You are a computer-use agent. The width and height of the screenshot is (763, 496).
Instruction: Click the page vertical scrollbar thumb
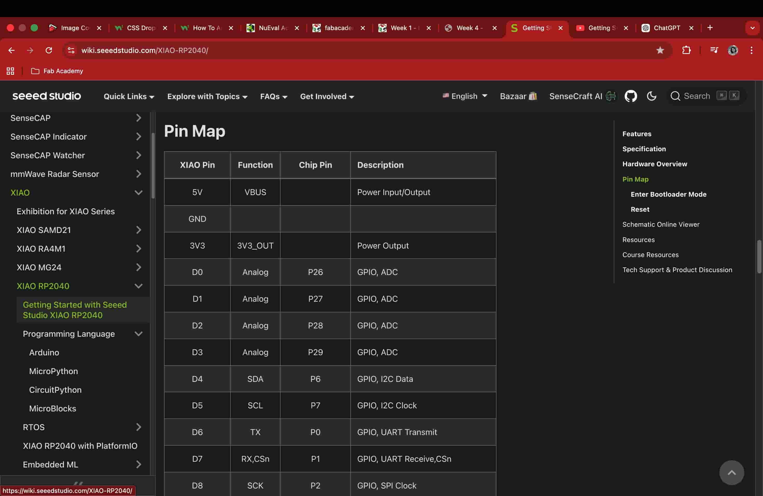[x=759, y=256]
